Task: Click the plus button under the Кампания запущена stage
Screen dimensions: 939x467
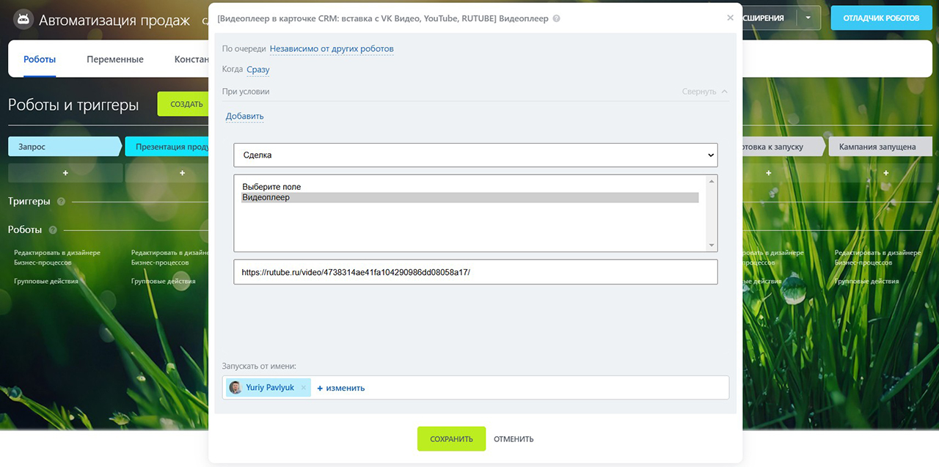Action: [886, 173]
